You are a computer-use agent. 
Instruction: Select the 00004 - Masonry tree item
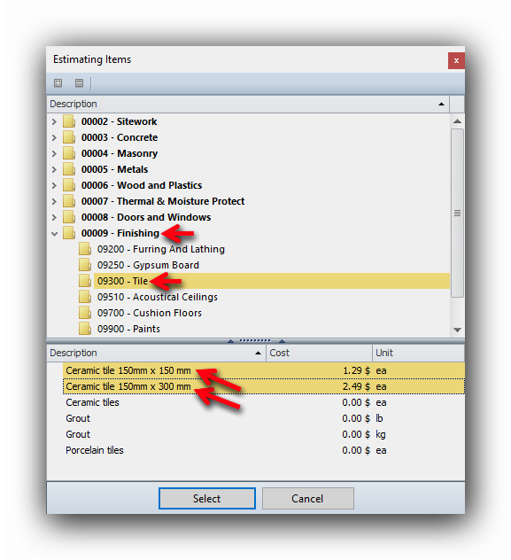(x=120, y=153)
